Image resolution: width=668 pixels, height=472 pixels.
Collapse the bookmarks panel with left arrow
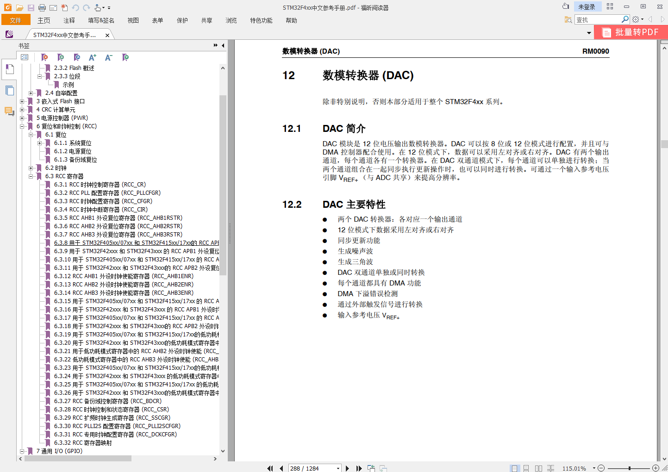223,45
